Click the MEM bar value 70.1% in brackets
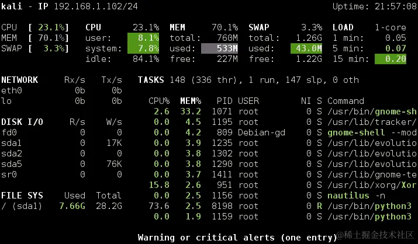The width and height of the screenshot is (418, 244). (x=51, y=38)
